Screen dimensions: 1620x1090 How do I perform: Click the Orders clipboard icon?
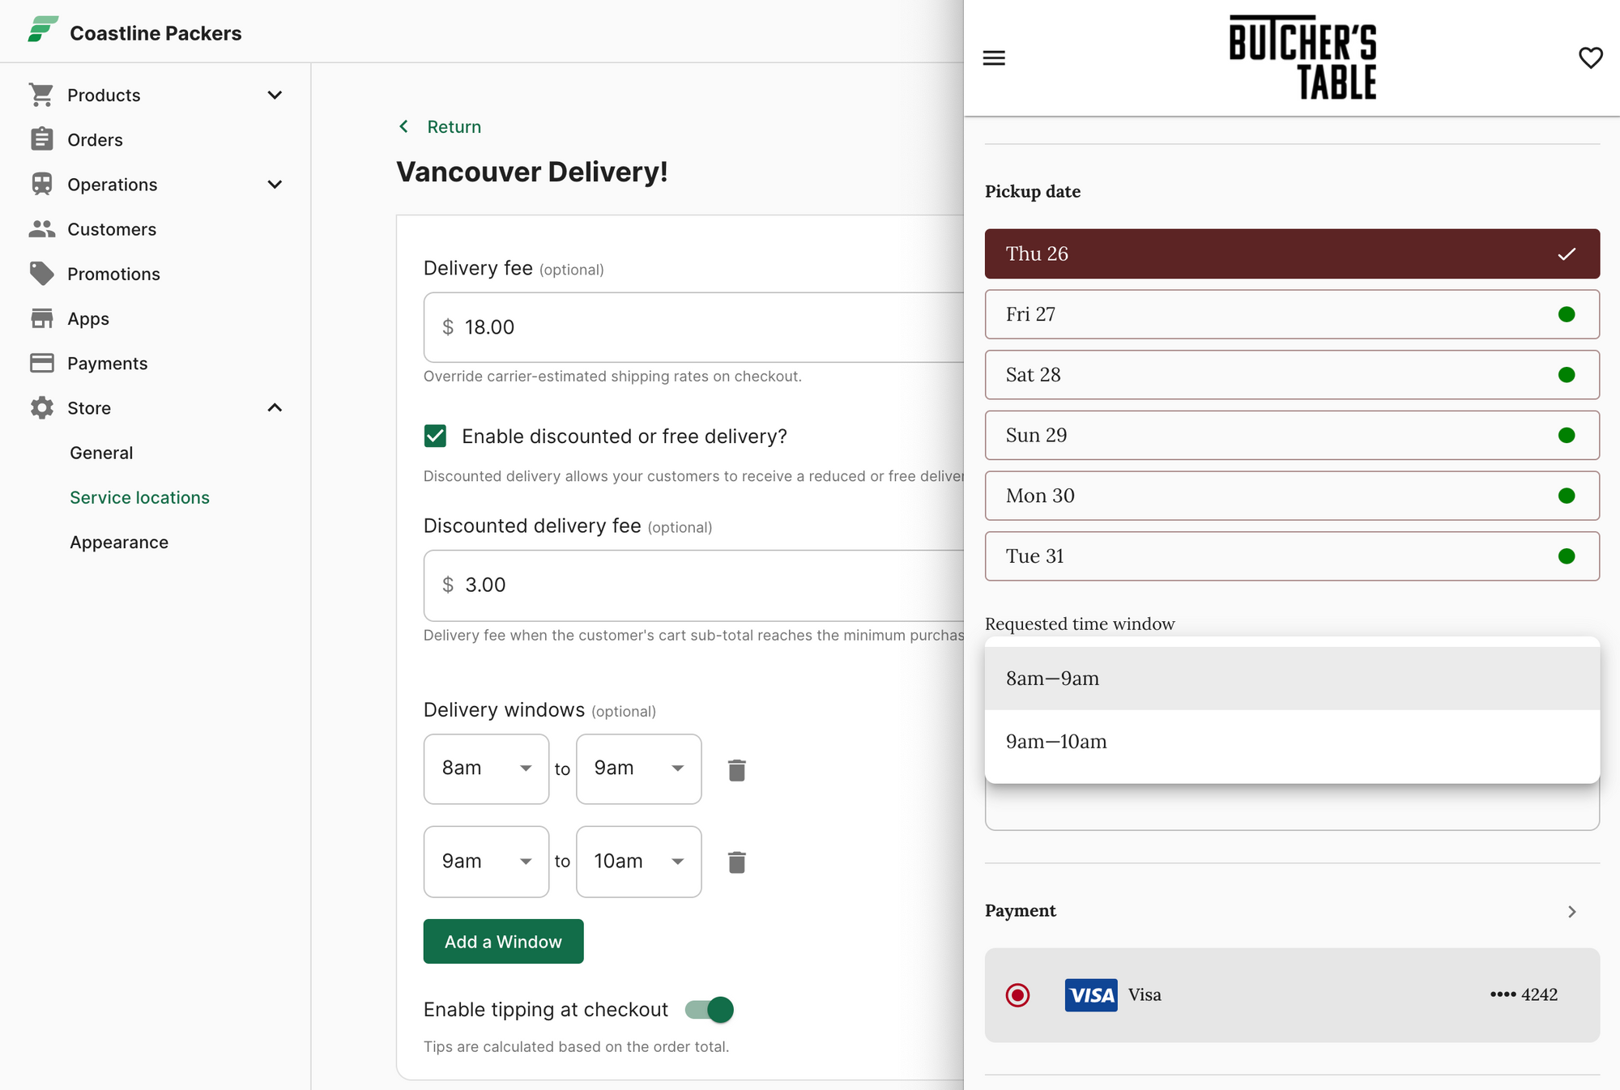[x=41, y=139]
